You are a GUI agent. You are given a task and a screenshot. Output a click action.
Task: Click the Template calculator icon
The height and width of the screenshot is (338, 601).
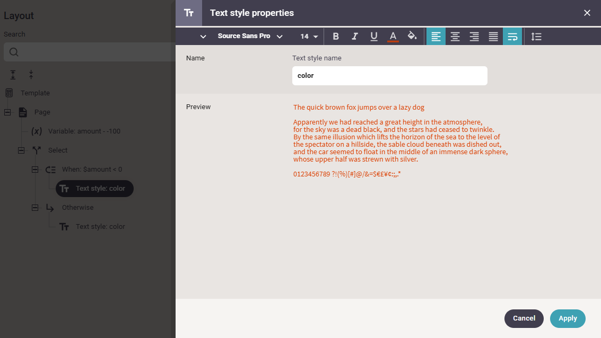pyautogui.click(x=9, y=93)
